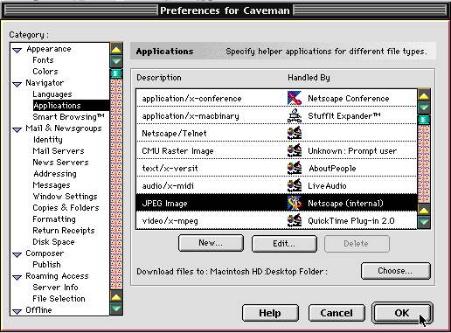Click top up arrow of category scrollbar
The image size is (451, 333).
116,49
